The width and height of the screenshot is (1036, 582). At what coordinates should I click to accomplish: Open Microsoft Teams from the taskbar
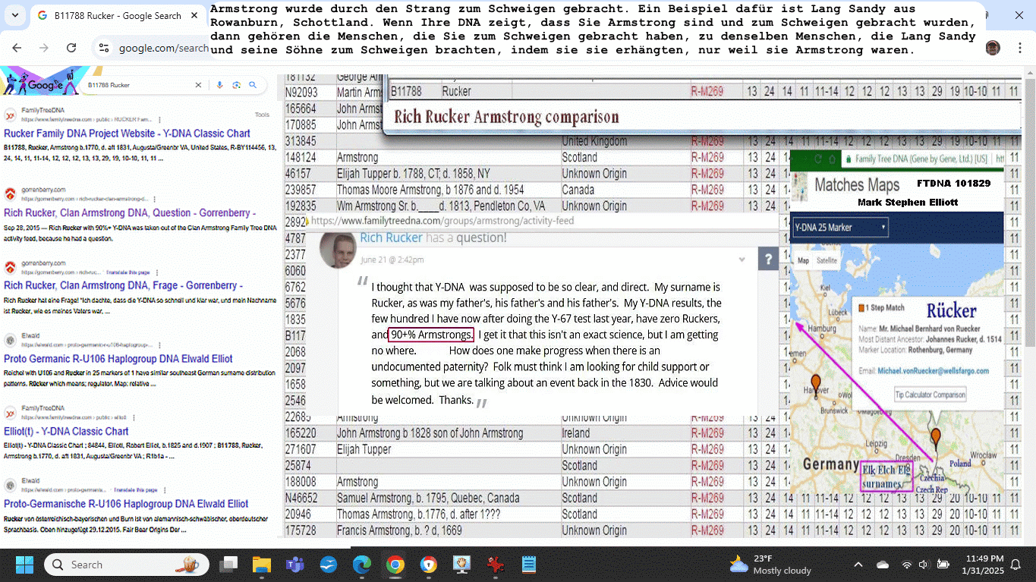click(294, 565)
